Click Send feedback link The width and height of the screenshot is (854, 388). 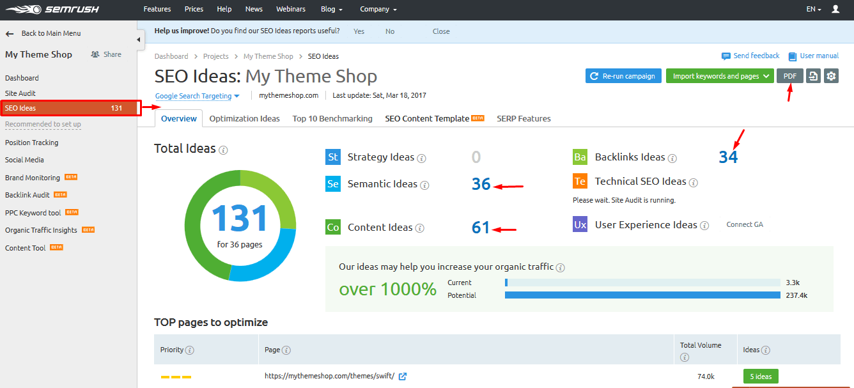pyautogui.click(x=750, y=56)
